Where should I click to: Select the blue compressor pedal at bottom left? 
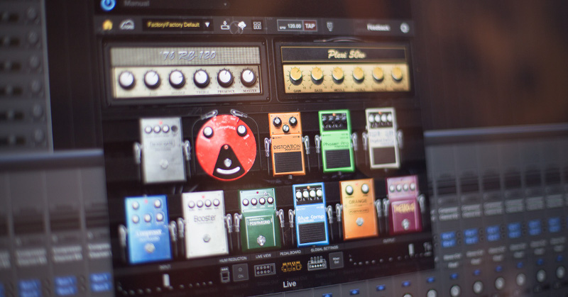(x=148, y=229)
